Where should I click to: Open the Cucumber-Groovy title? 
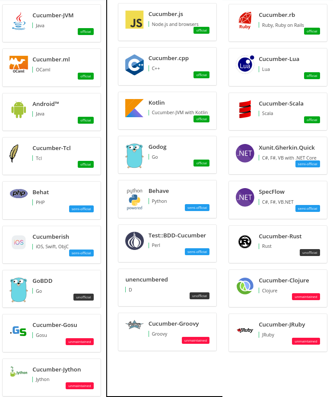point(174,324)
